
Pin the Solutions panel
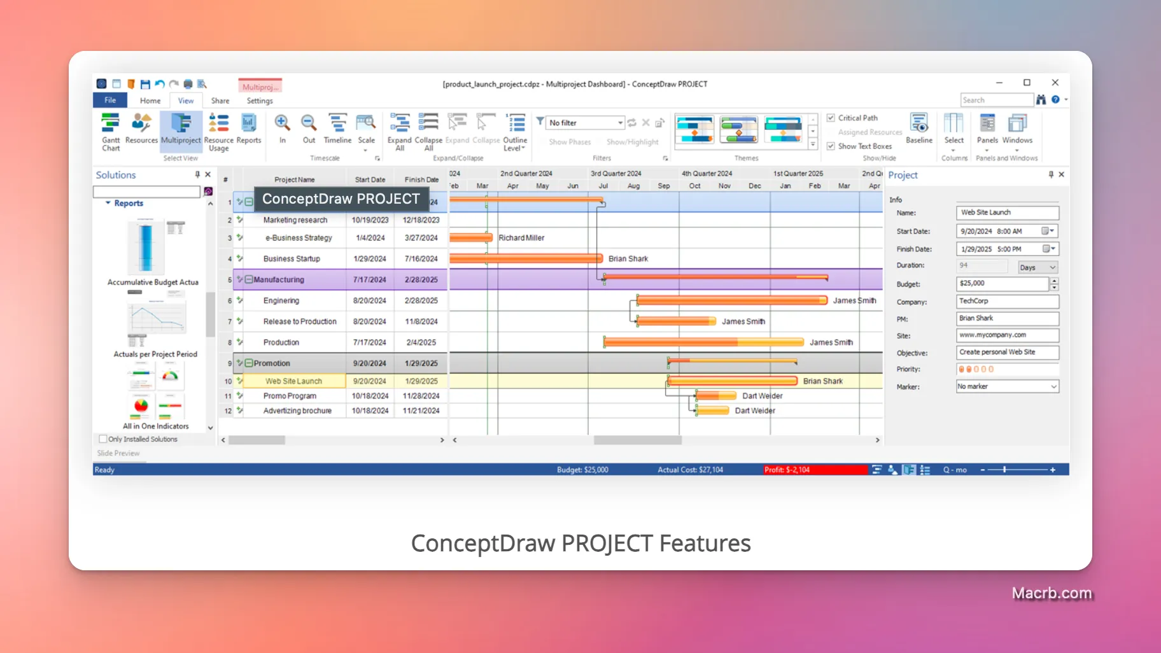[x=197, y=174]
